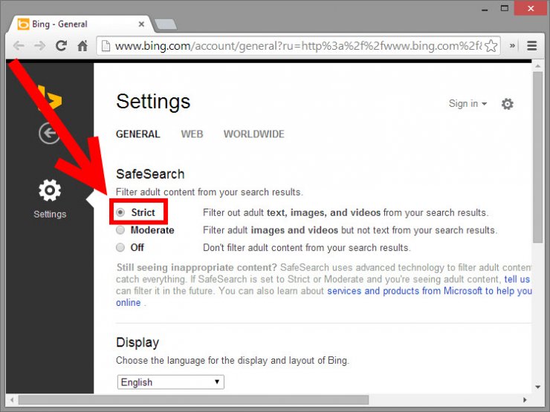Open the English language dropdown
The height and width of the screenshot is (412, 550).
171,382
